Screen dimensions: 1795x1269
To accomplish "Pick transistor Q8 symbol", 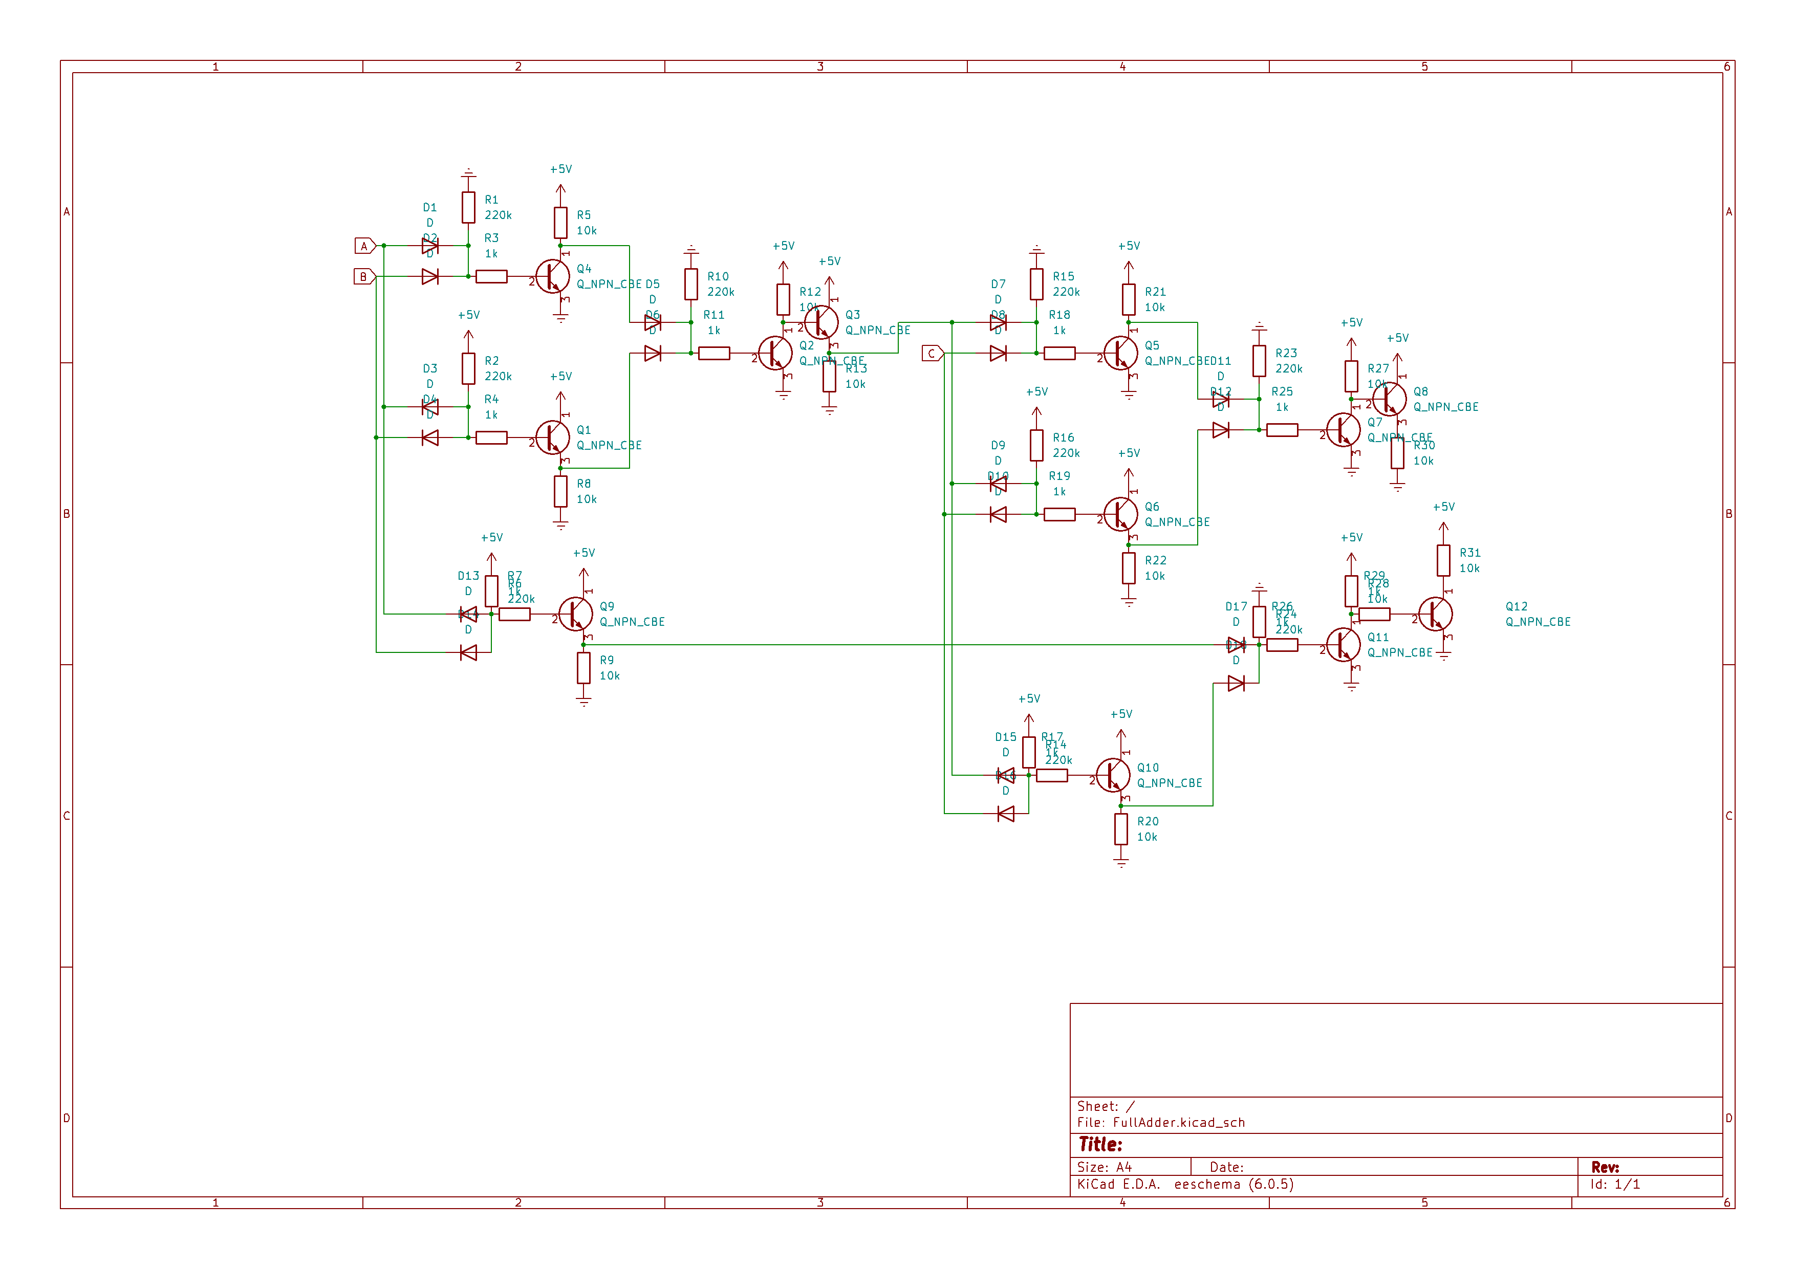I will 1390,399.
